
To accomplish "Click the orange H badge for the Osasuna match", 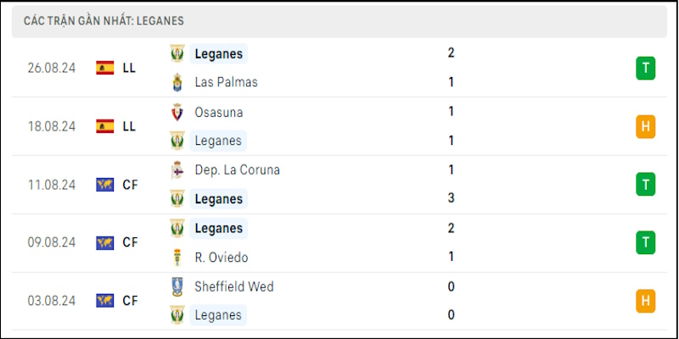I will point(645,126).
